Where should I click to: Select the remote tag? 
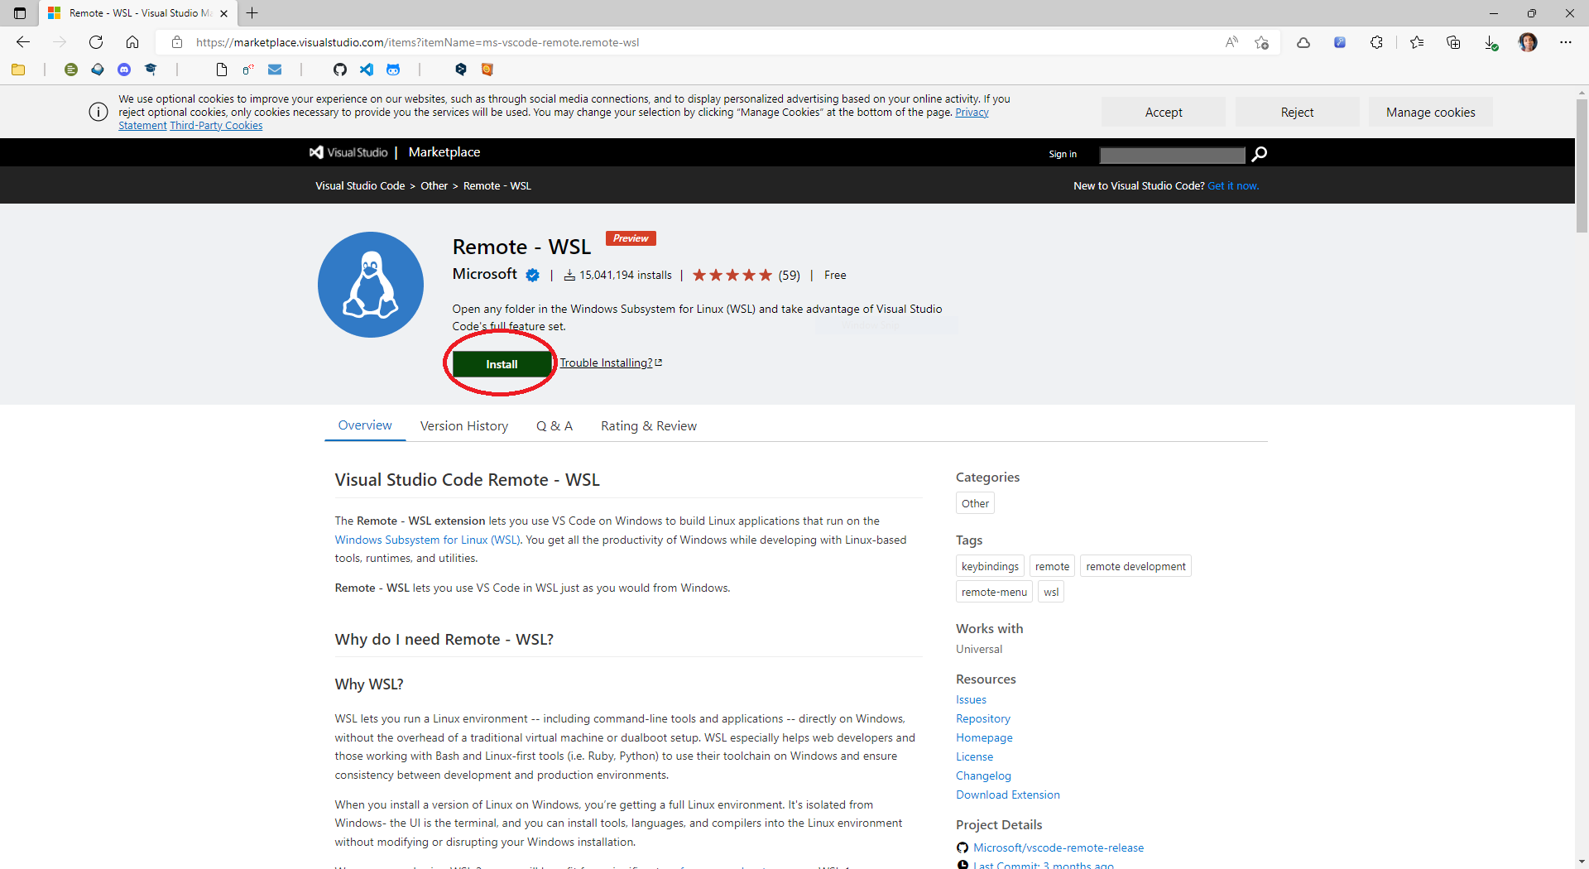click(x=1052, y=566)
